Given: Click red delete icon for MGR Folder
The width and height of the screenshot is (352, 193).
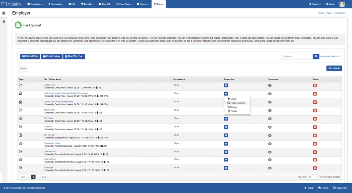Looking at the screenshot, I should 315,110.
